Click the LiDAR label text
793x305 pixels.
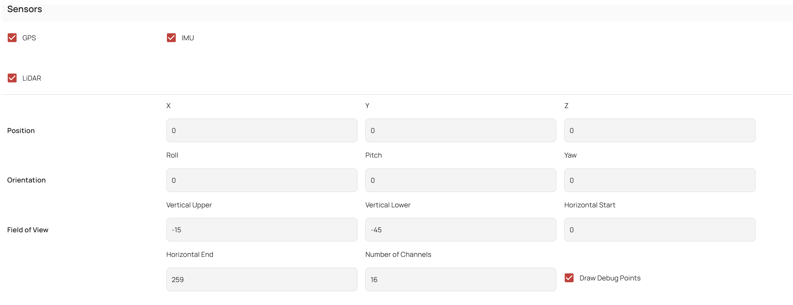[x=32, y=78]
